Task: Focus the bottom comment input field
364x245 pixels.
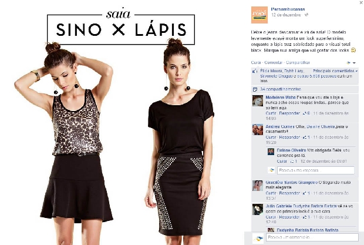Action: pyautogui.click(x=312, y=237)
